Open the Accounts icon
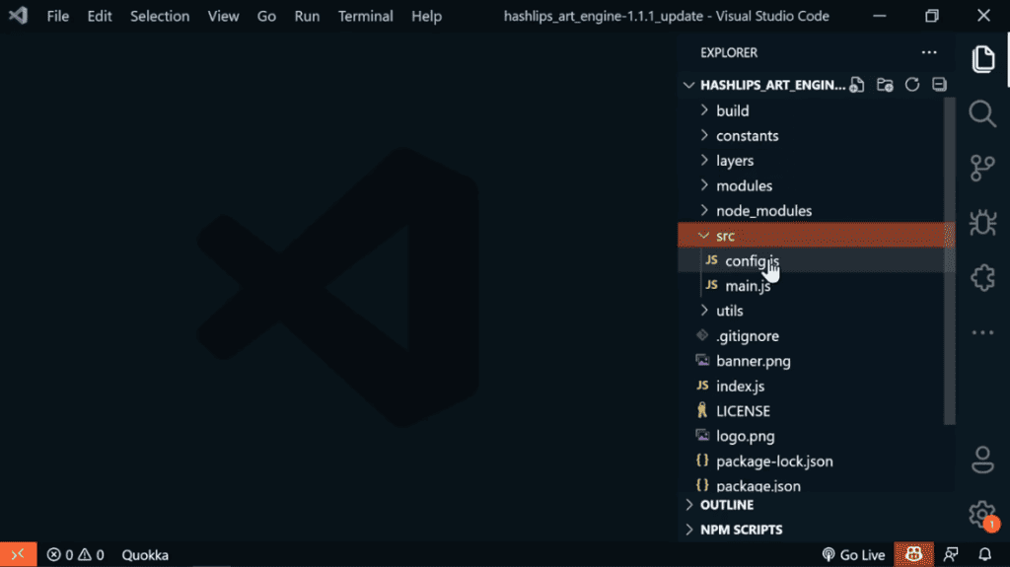 (x=983, y=460)
